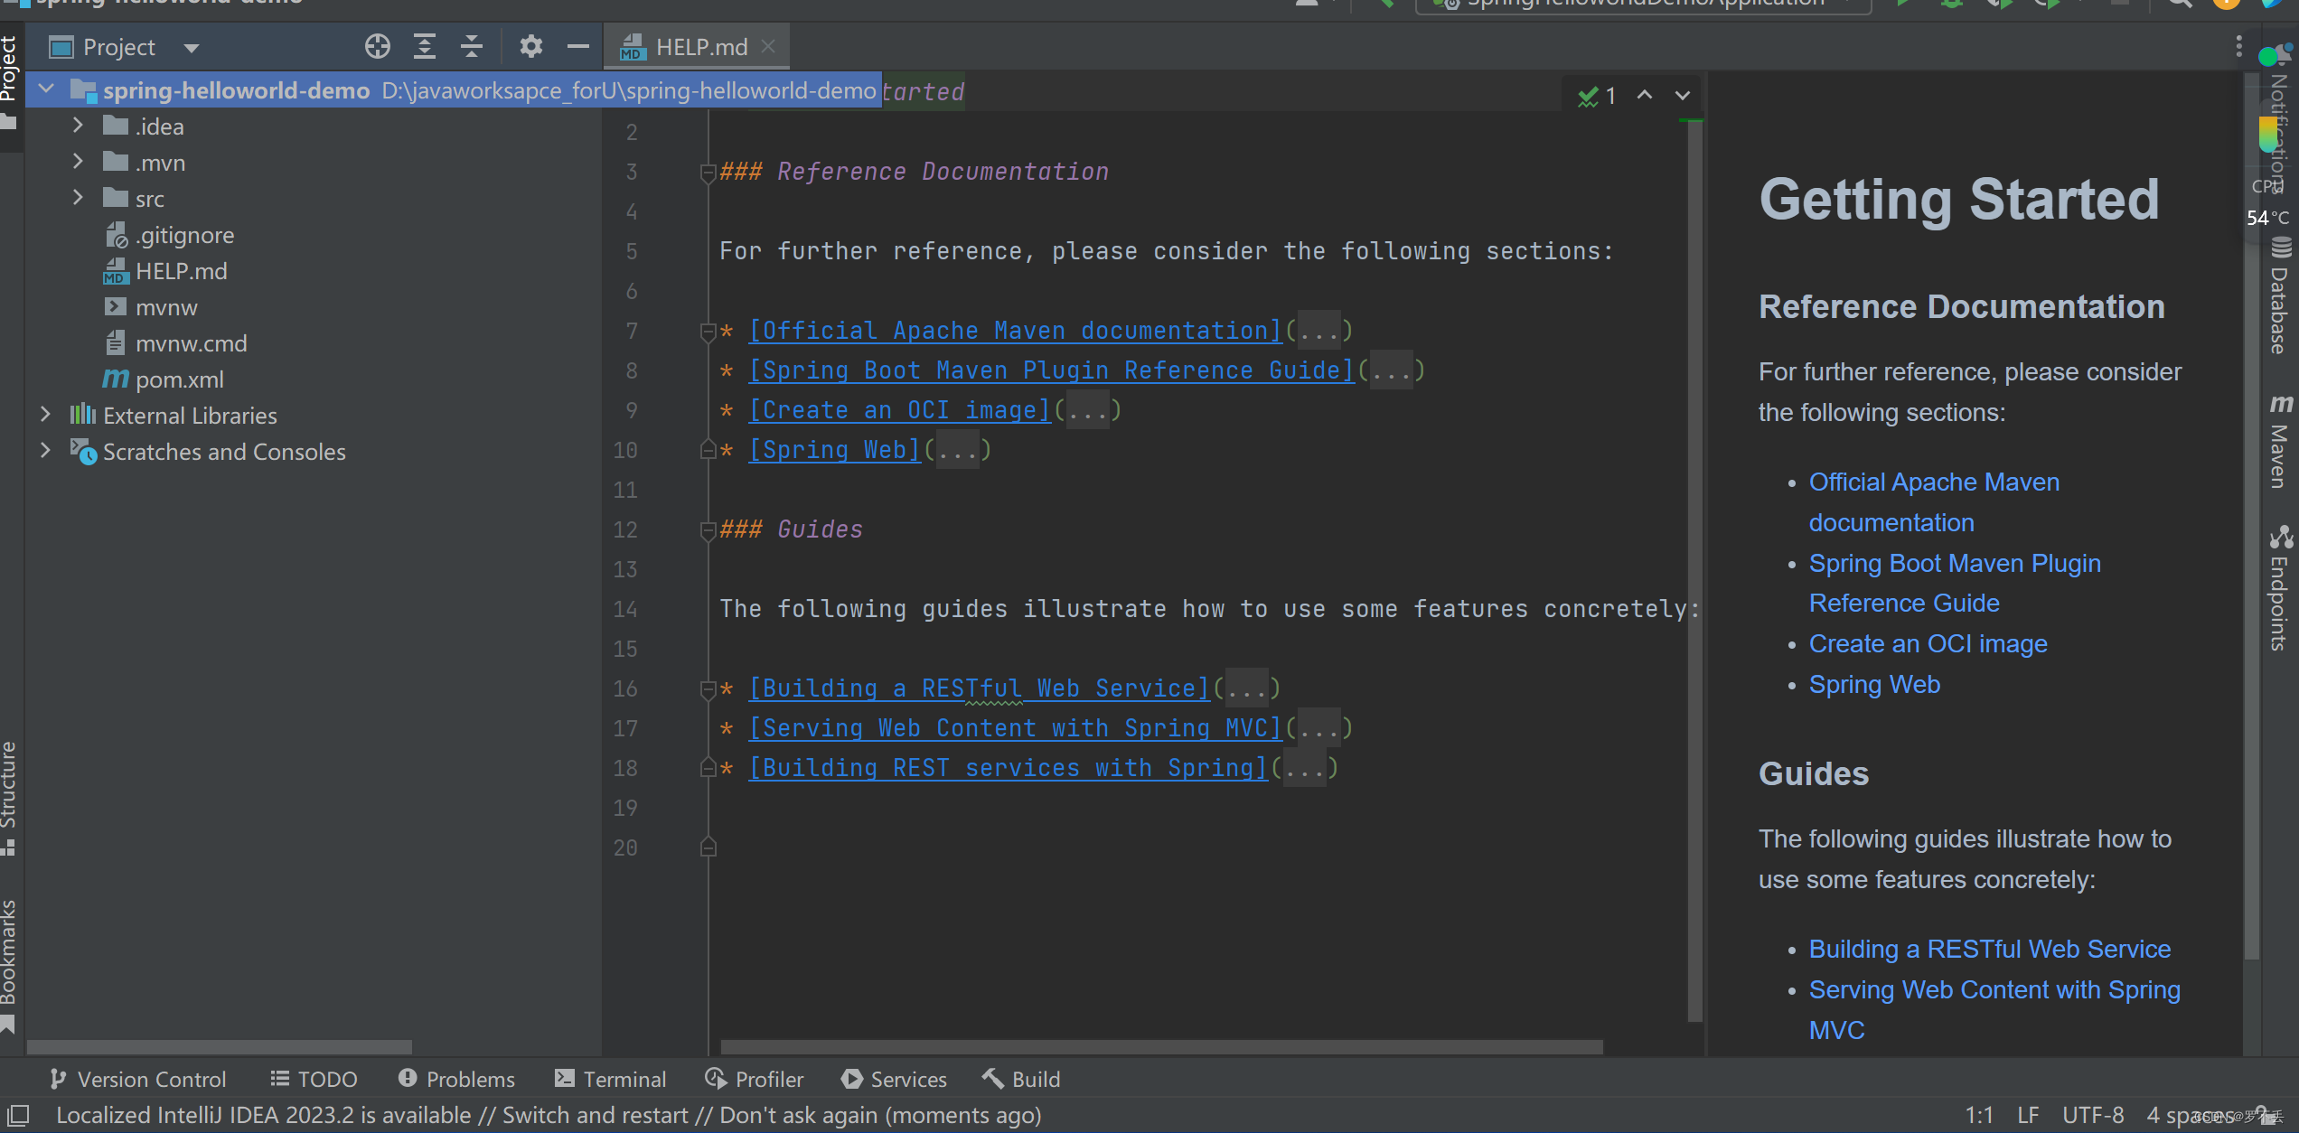Viewport: 2299px width, 1133px height.
Task: Toggle fold on the Guides heading
Action: 708,530
